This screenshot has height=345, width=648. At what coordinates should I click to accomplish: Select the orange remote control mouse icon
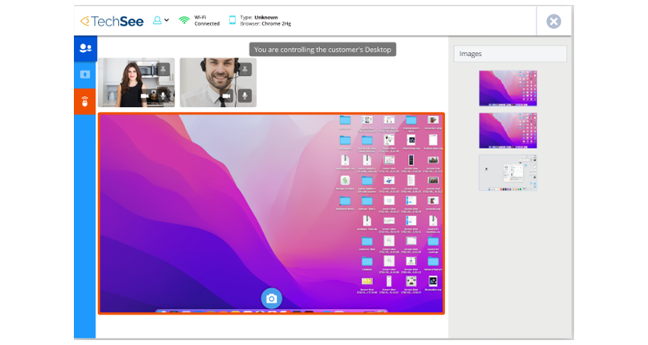85,102
